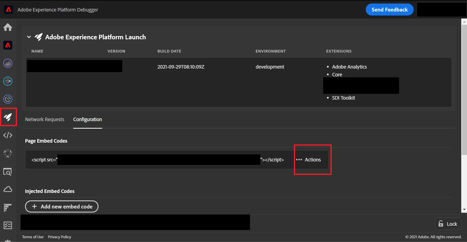This screenshot has width=467, height=242.
Task: Click the 'SDI Toolkit' extension entry
Action: coord(343,98)
